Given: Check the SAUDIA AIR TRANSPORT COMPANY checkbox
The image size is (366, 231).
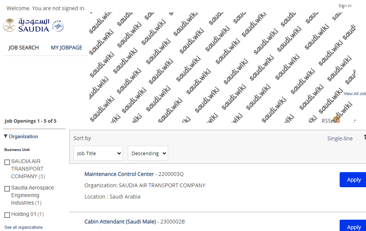Looking at the screenshot, I should (x=7, y=162).
